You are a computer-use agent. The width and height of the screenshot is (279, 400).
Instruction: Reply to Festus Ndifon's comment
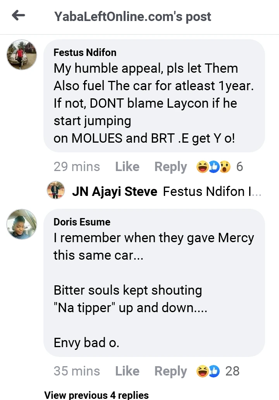170,167
